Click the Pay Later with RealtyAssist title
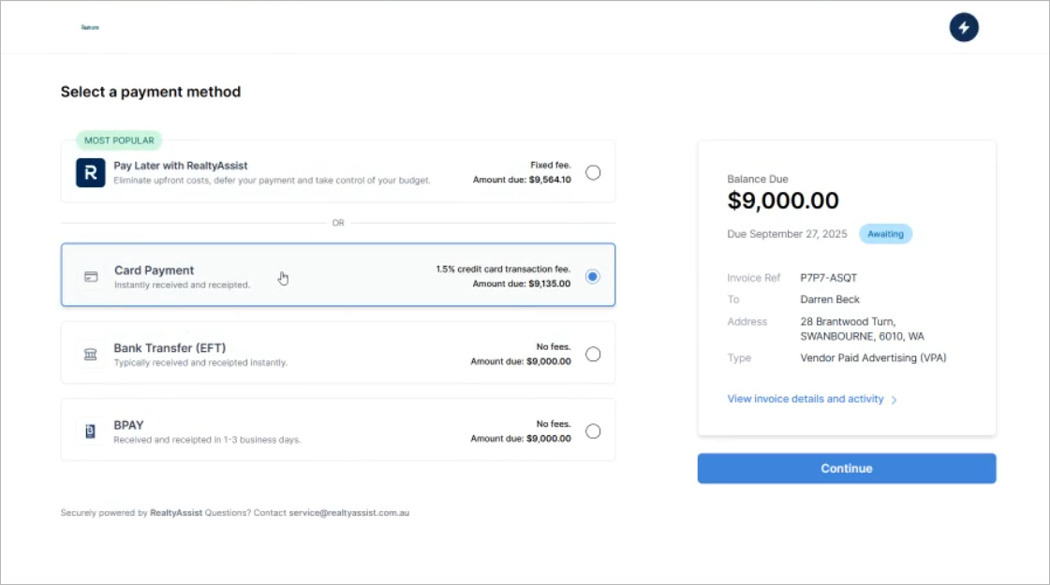Viewport: 1050px width, 585px height. point(181,166)
